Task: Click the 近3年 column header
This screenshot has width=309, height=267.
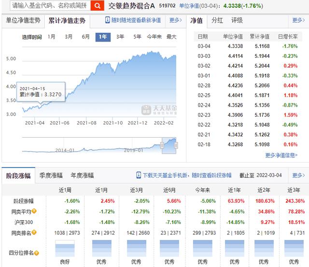Action: pos(294,190)
